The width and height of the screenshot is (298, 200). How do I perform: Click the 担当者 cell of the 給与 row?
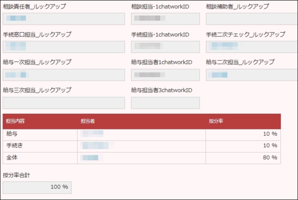(x=141, y=135)
